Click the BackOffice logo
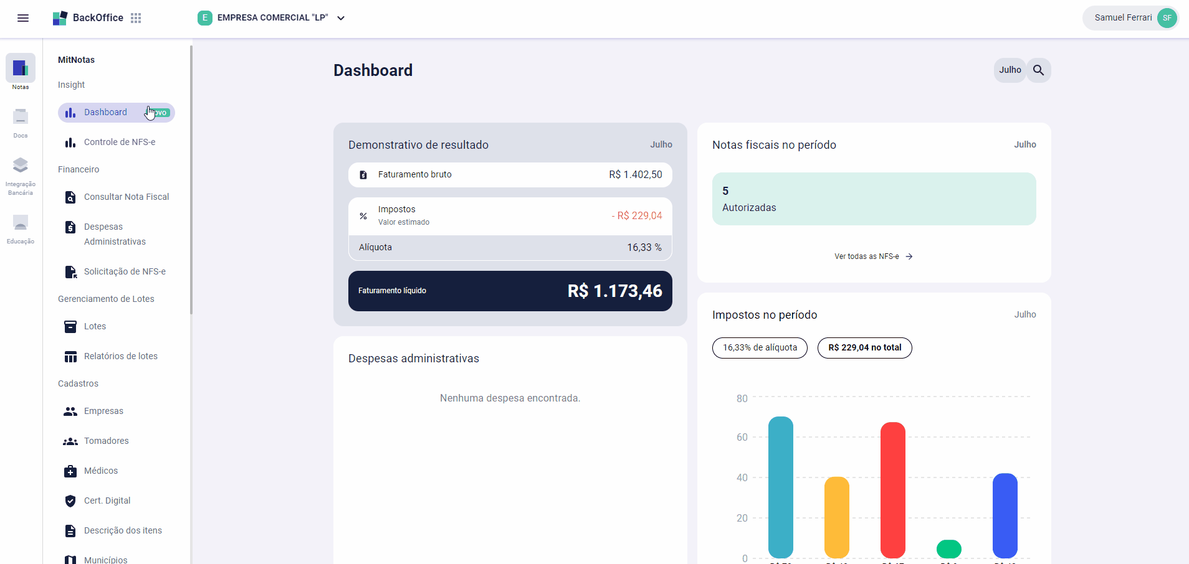The height and width of the screenshot is (564, 1189). point(88,18)
